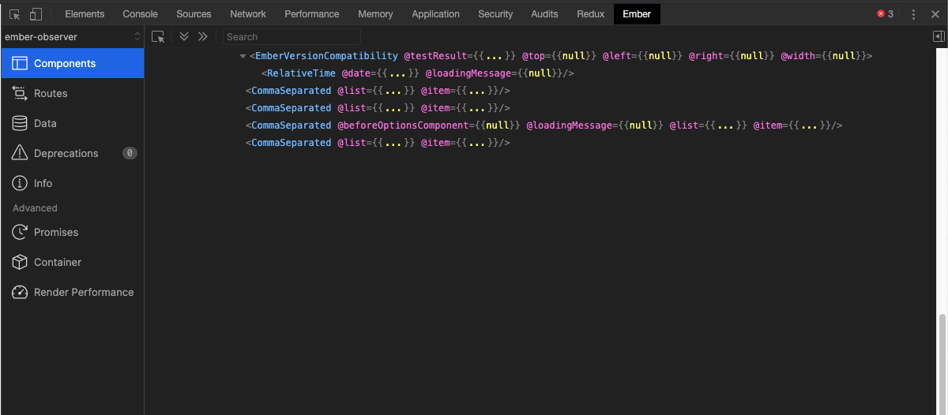Open Routes in the sidebar
The width and height of the screenshot is (948, 415).
click(x=72, y=93)
